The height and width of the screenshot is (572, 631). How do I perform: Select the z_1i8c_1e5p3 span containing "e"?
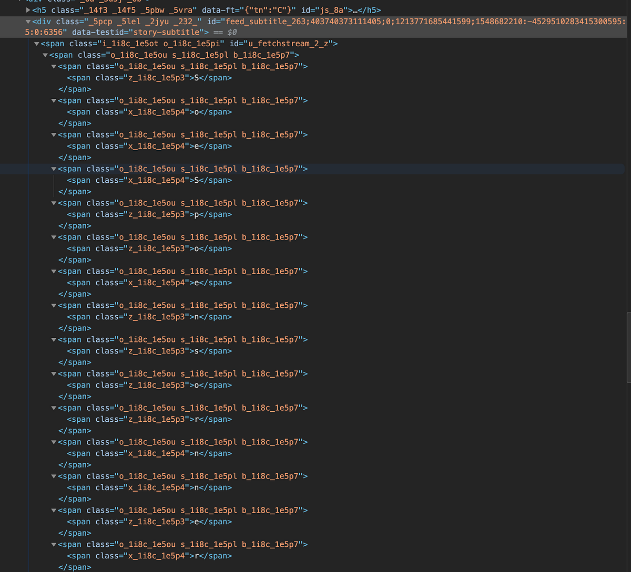[x=149, y=522]
